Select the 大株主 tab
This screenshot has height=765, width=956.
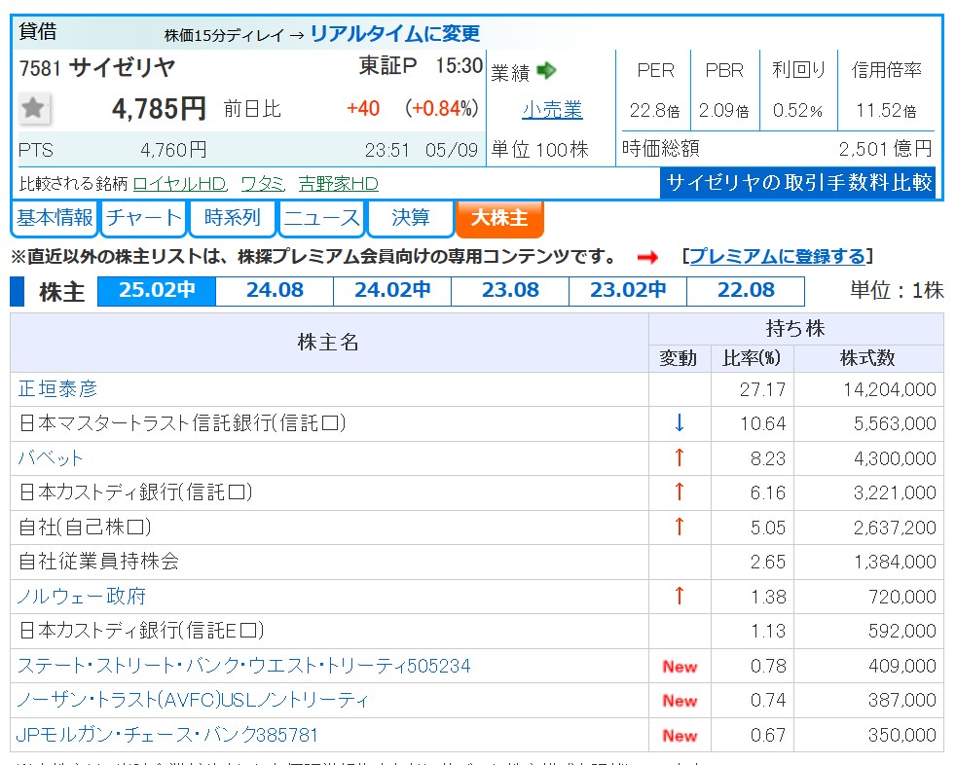[499, 218]
